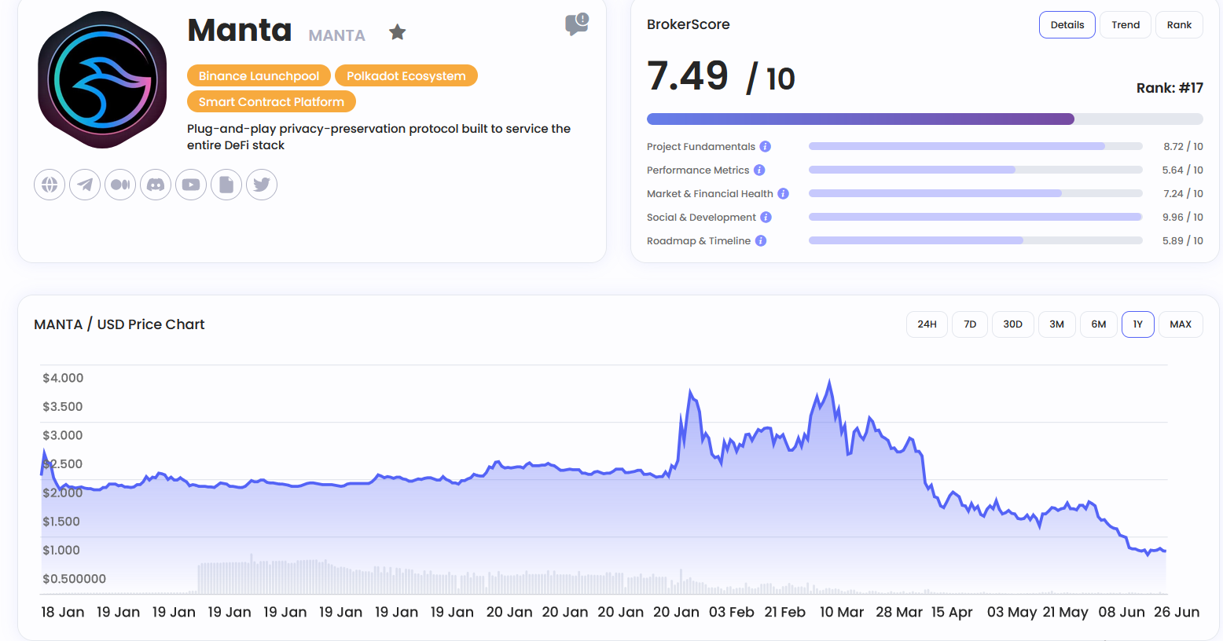Open the whitepaper document icon
Image resolution: width=1223 pixels, height=641 pixels.
coord(226,185)
